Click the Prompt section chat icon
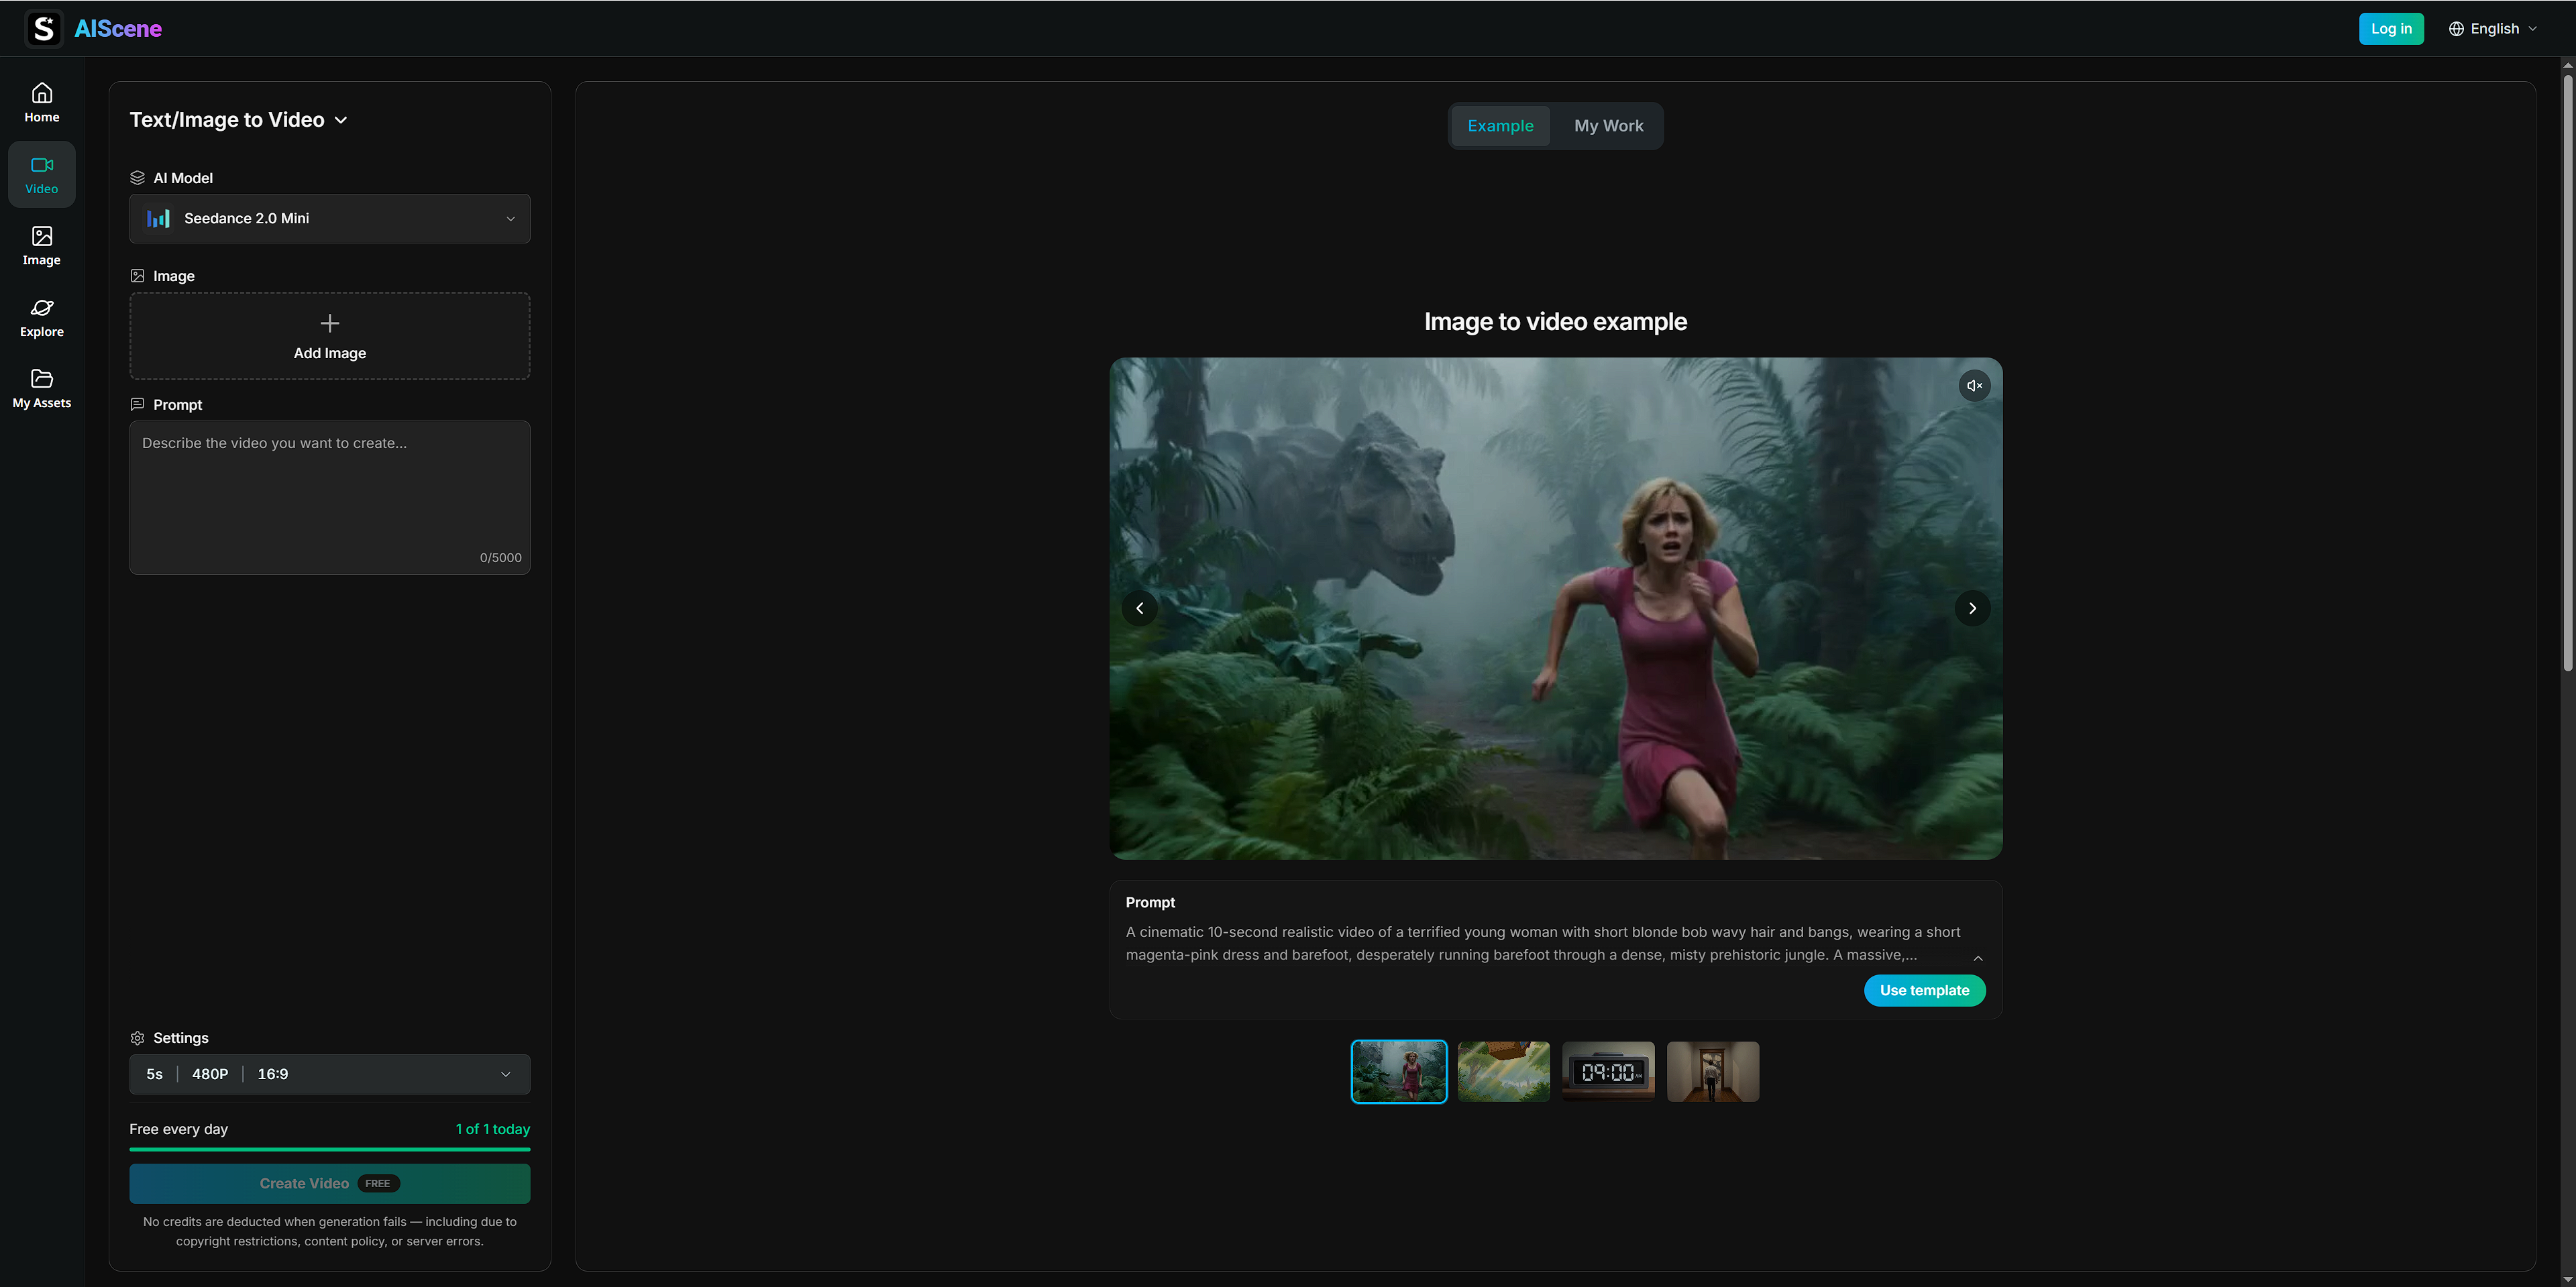The width and height of the screenshot is (2576, 1287). 138,405
